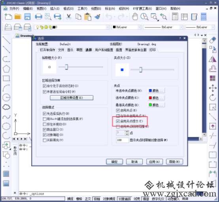Select the Circle draw tool
Viewport: 219px width, 202px height.
click(6, 97)
